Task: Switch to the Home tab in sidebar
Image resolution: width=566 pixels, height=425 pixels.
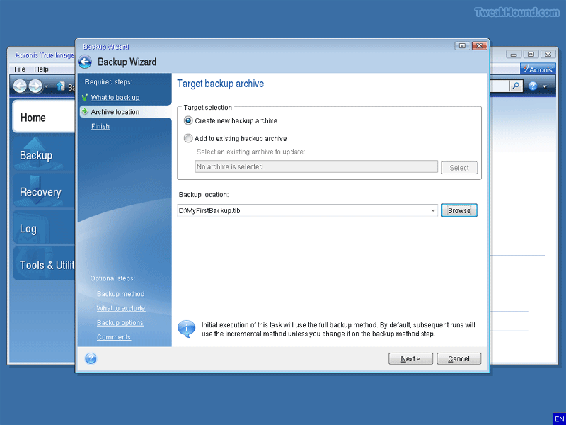Action: point(44,117)
